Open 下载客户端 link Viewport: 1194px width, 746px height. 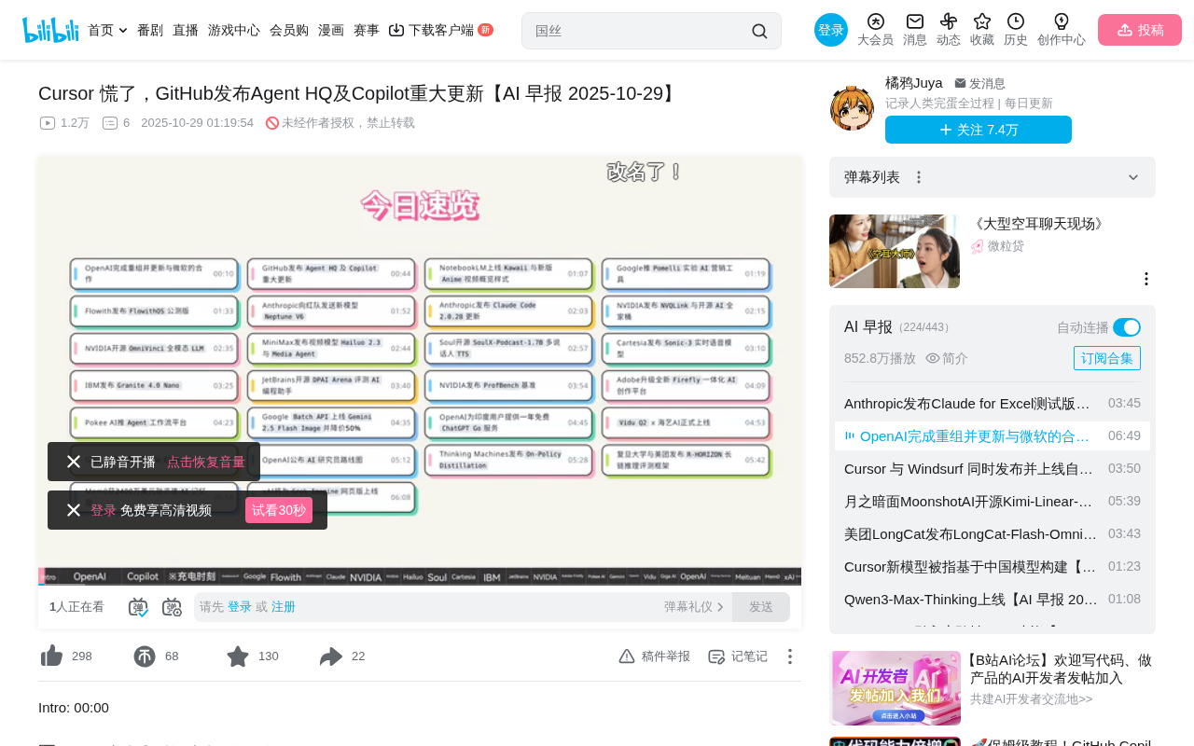coord(441,30)
